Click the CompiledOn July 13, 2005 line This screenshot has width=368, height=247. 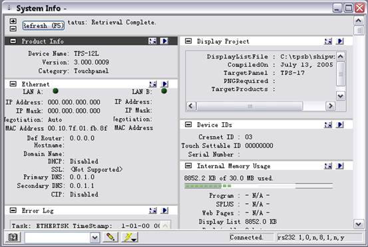280,65
